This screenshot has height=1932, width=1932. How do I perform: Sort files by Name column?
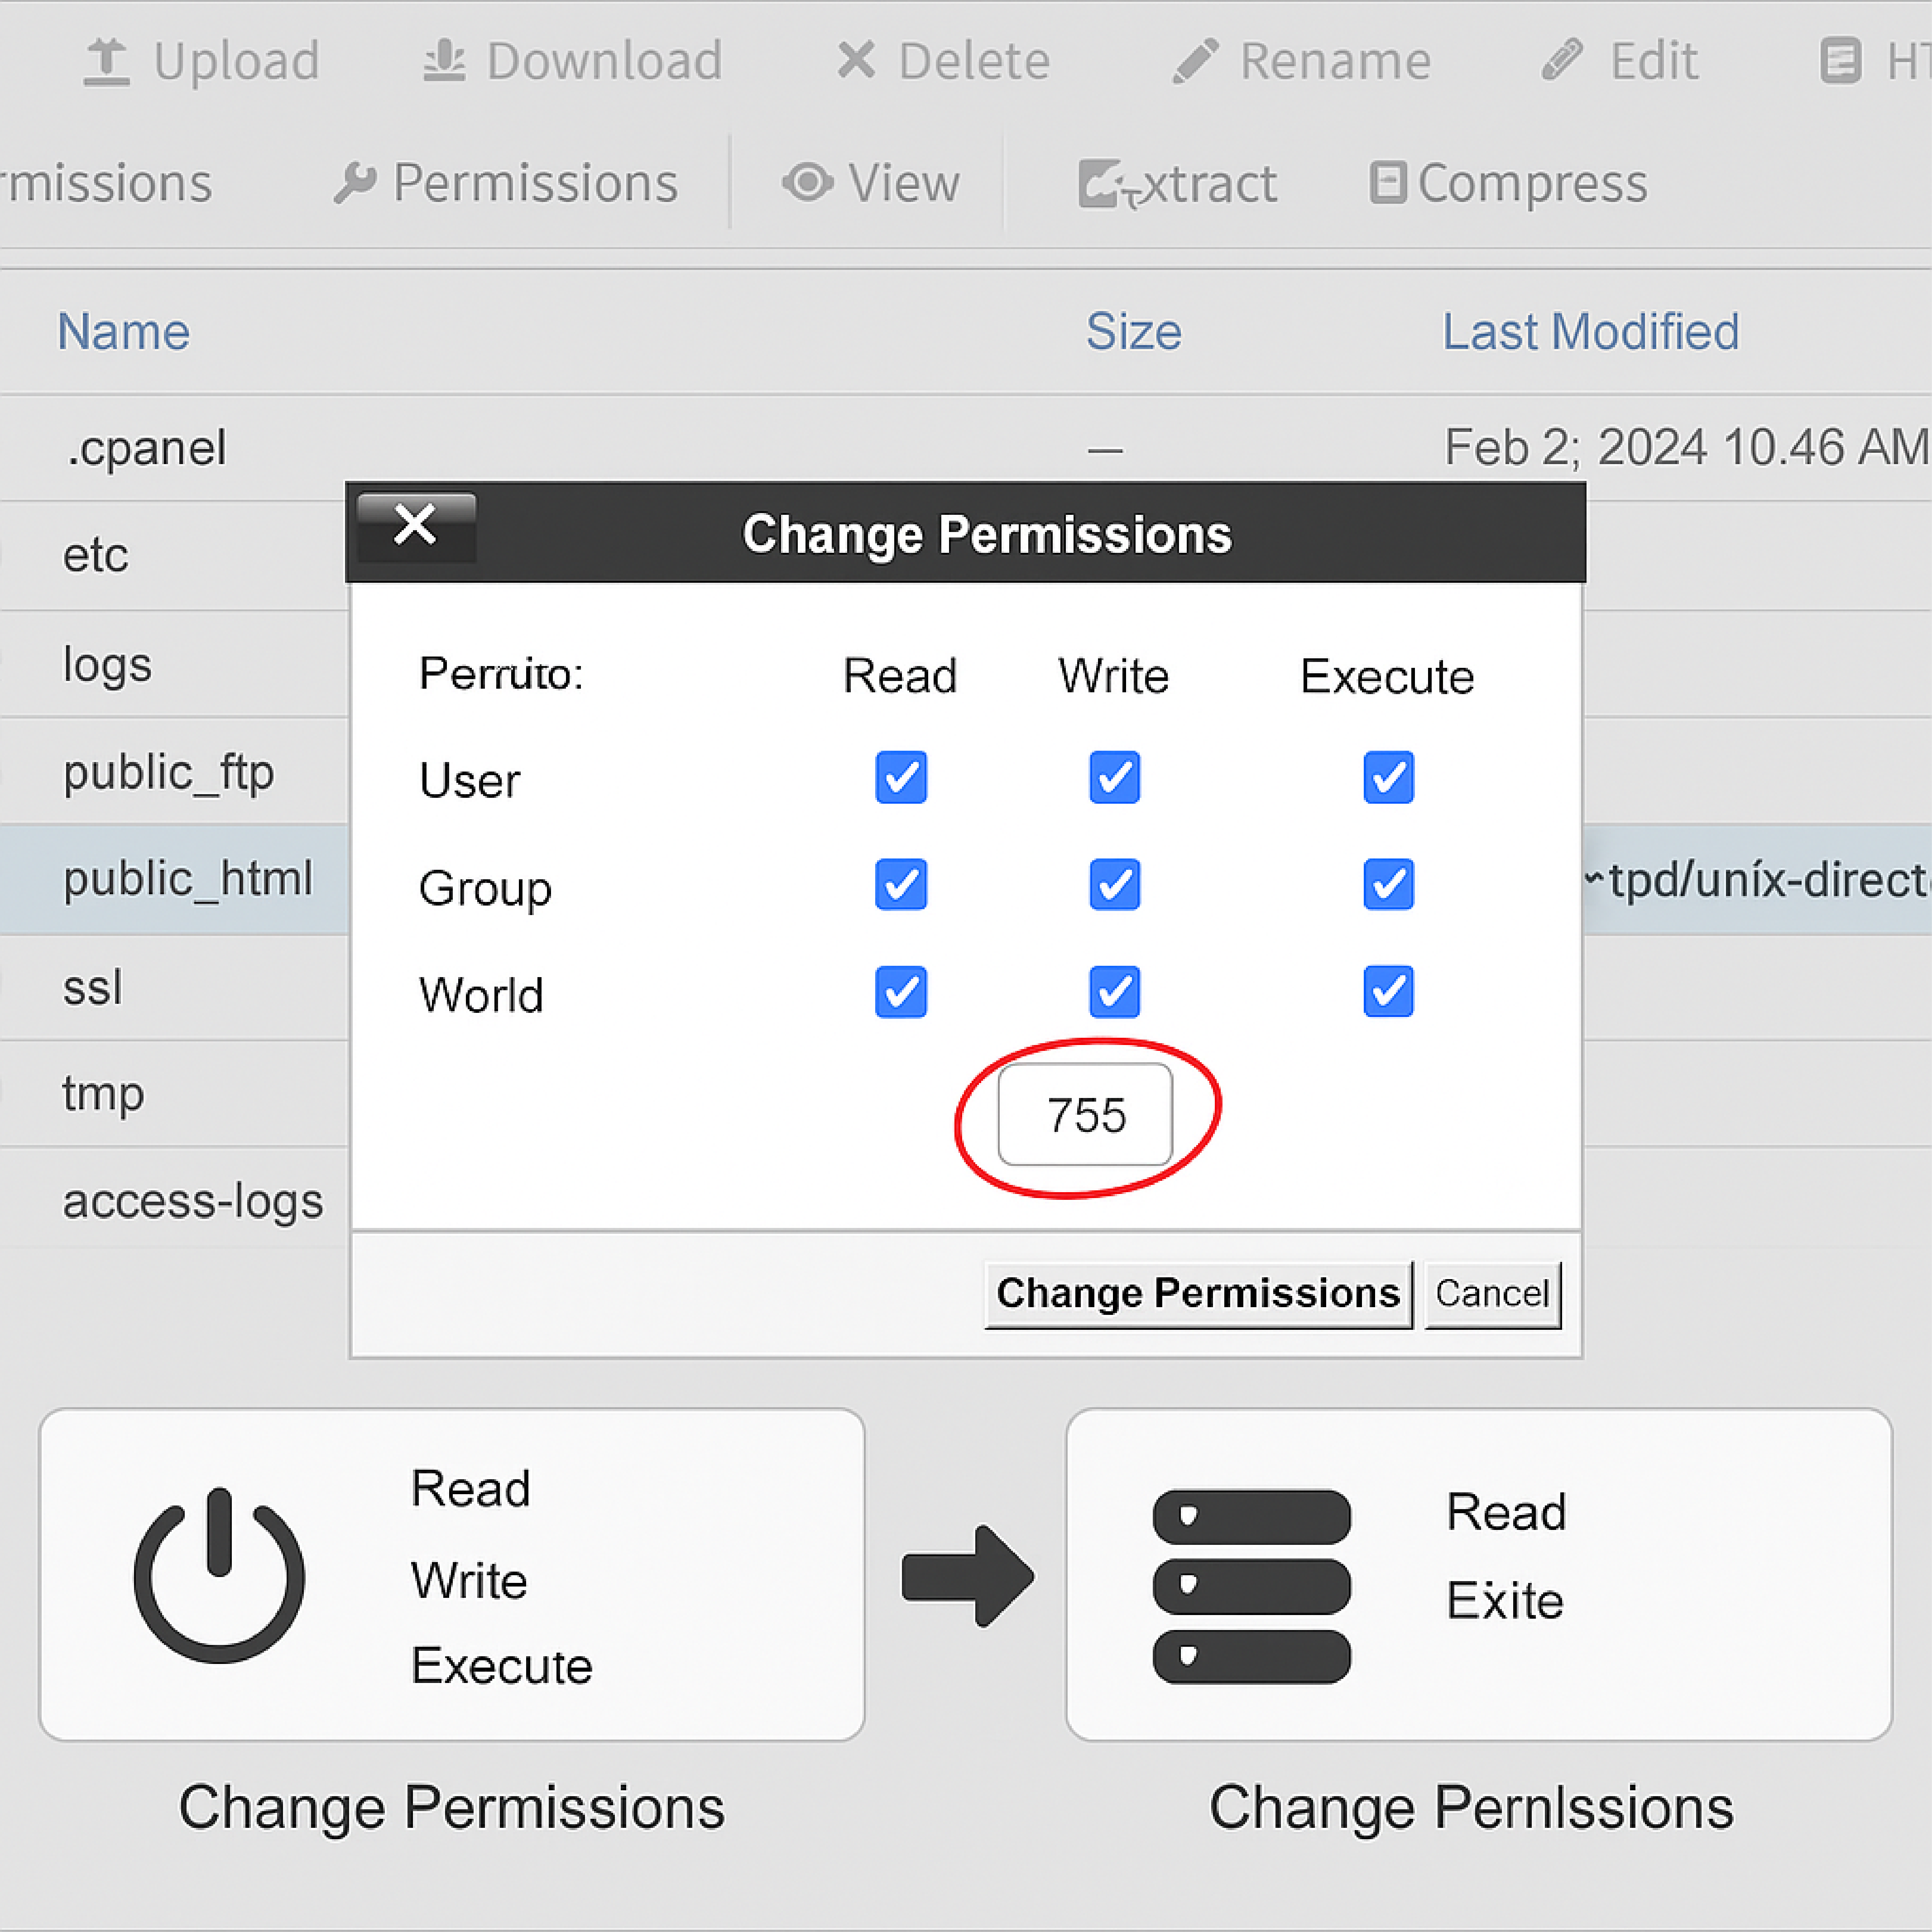[x=123, y=331]
